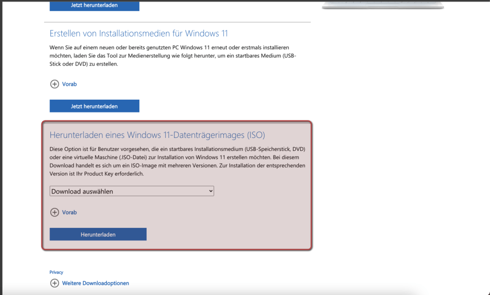This screenshot has width=490, height=295.
Task: Click the laptop image at top right
Action: tap(382, 5)
